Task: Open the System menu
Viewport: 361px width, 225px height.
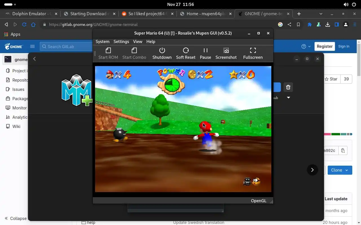Action: (102, 41)
